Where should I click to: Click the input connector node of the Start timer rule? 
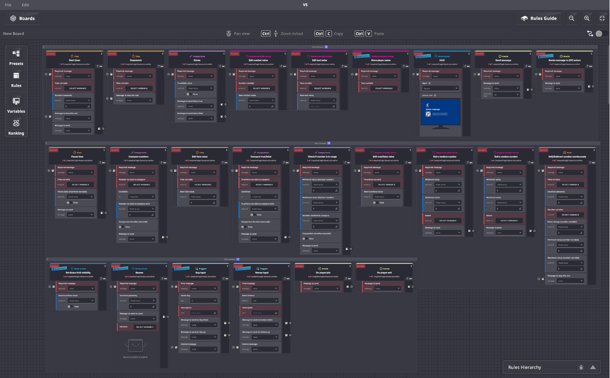tap(46, 74)
